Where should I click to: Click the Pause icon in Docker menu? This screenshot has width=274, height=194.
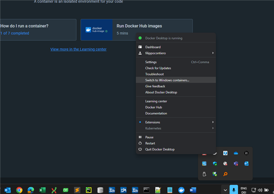point(140,137)
